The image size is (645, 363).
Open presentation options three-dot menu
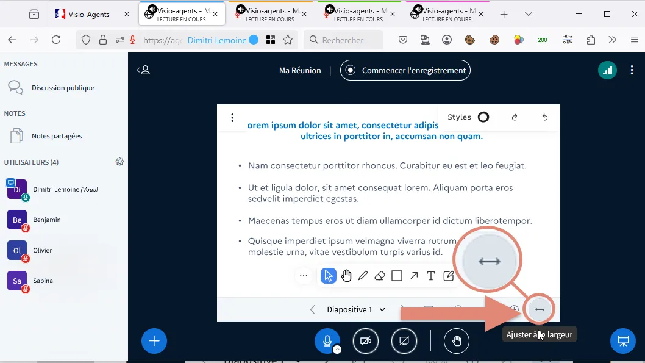[232, 118]
